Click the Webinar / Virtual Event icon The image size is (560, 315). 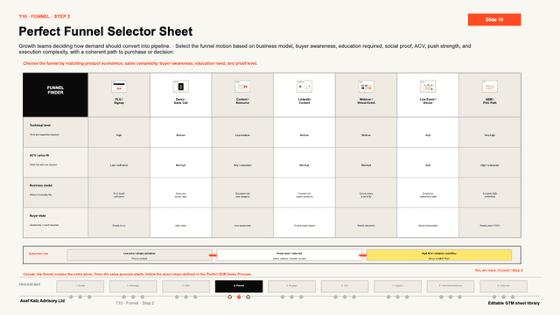coord(366,87)
